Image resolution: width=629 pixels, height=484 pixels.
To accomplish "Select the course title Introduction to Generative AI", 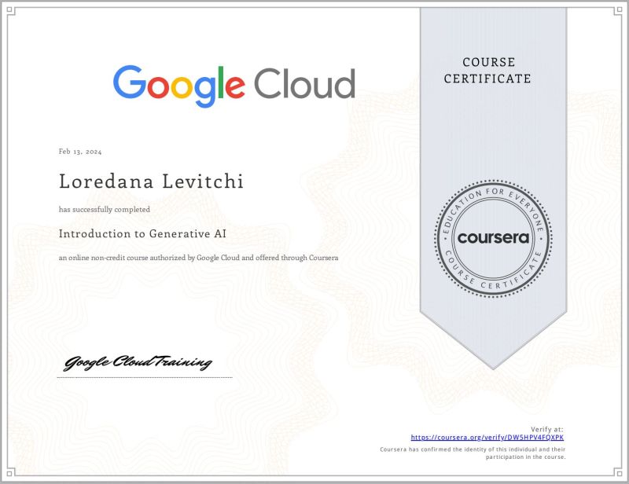I will pyautogui.click(x=142, y=233).
